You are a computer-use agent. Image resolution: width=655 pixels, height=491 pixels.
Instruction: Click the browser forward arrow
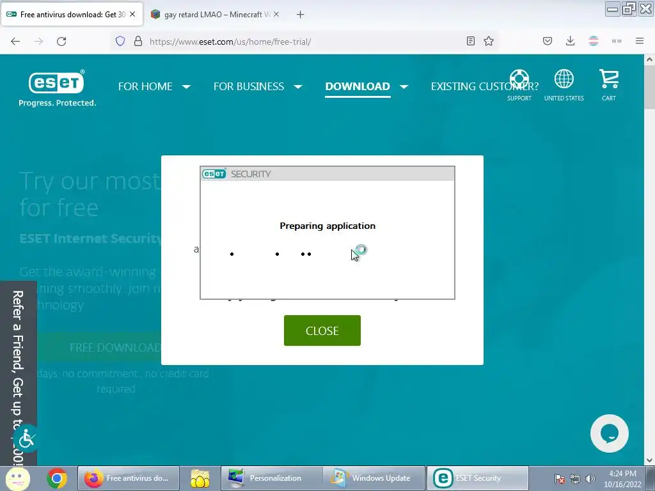(x=38, y=42)
